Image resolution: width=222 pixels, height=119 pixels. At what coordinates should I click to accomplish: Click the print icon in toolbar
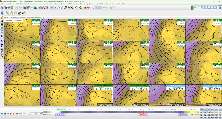click(43, 8)
